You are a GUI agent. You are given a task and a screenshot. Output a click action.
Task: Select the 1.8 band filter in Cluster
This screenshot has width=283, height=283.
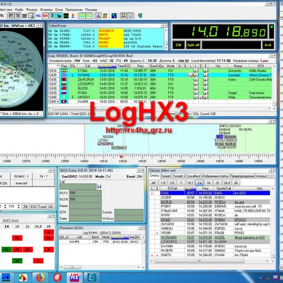(163, 183)
